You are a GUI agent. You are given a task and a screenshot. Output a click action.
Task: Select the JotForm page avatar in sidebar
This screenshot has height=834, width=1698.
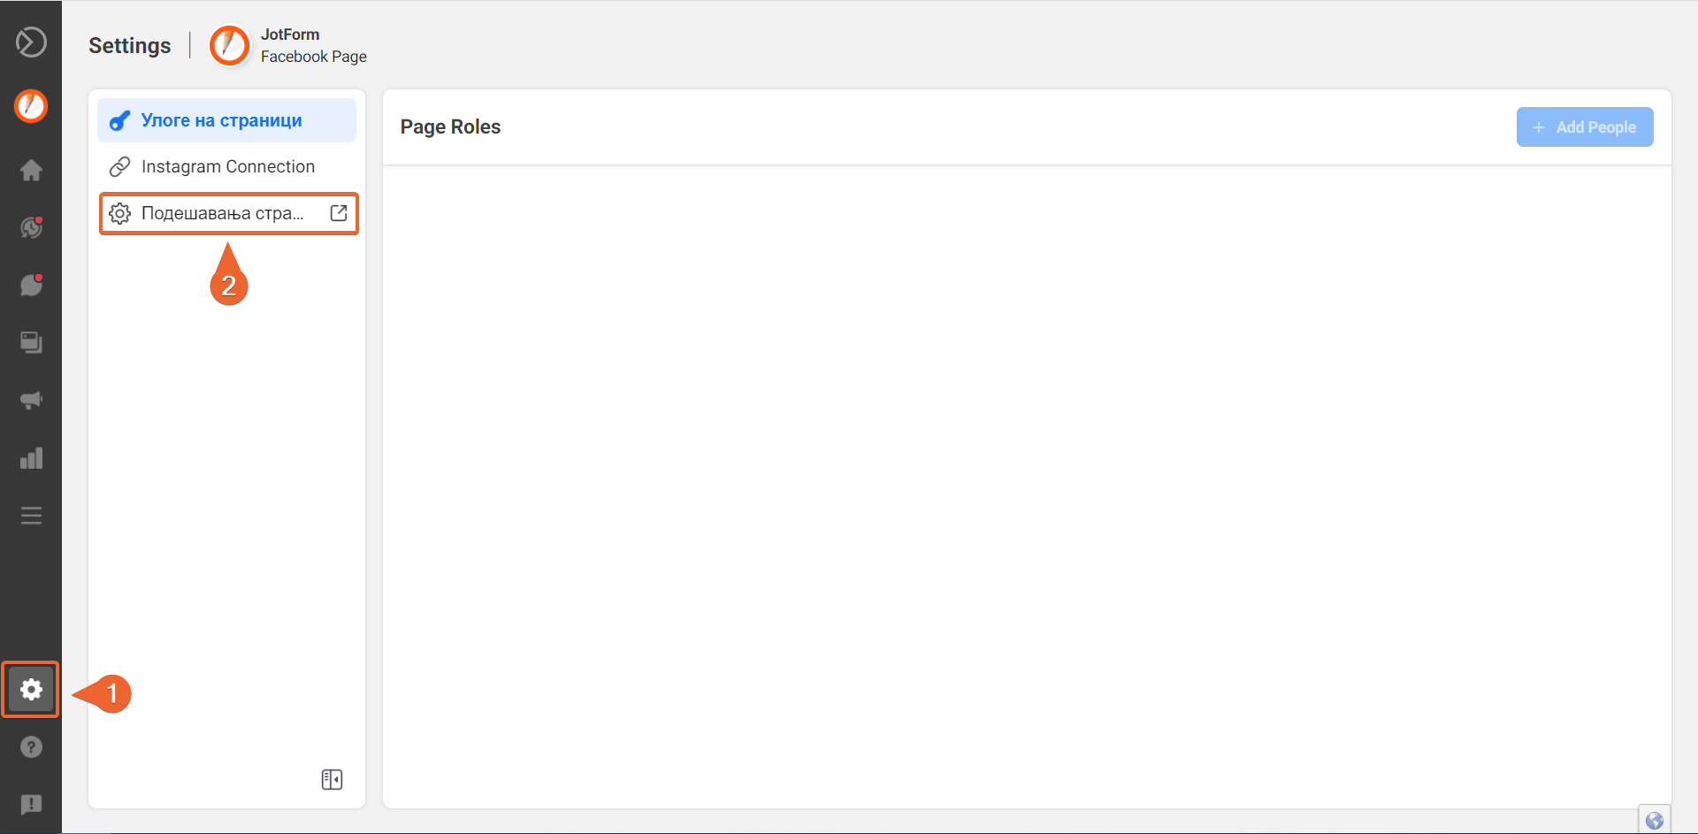click(31, 106)
